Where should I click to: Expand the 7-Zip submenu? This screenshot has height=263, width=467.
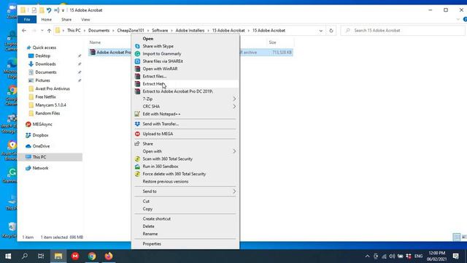[185, 99]
